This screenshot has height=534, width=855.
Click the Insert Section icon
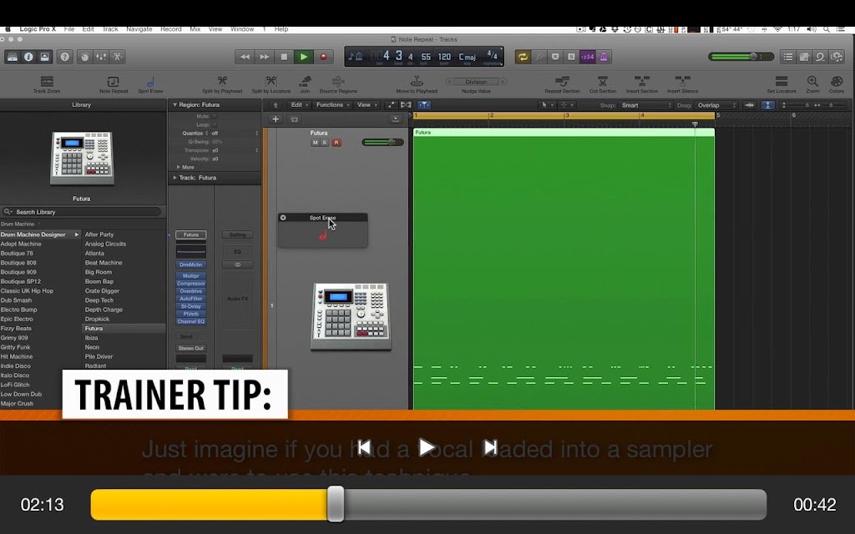click(x=642, y=81)
